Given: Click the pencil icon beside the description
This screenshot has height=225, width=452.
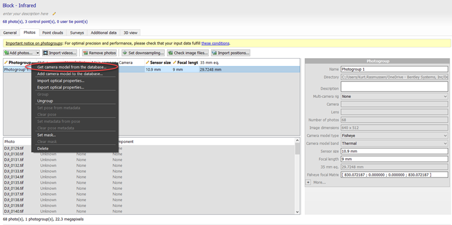Looking at the screenshot, I should coord(54,14).
